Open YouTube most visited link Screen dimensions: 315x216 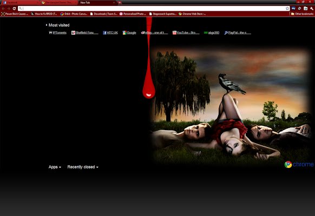pyautogui.click(x=186, y=32)
